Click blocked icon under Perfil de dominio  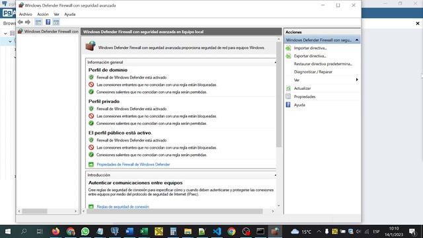91,85
